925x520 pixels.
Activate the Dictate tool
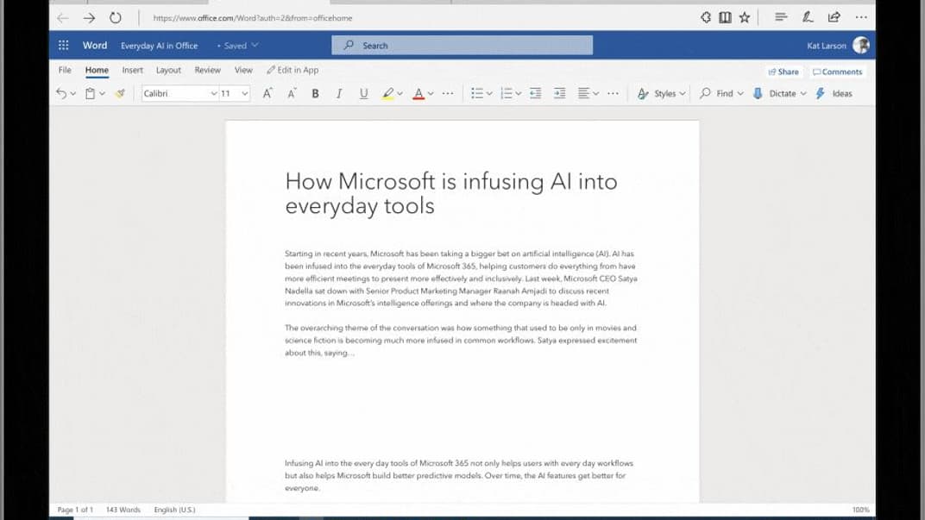pos(777,93)
